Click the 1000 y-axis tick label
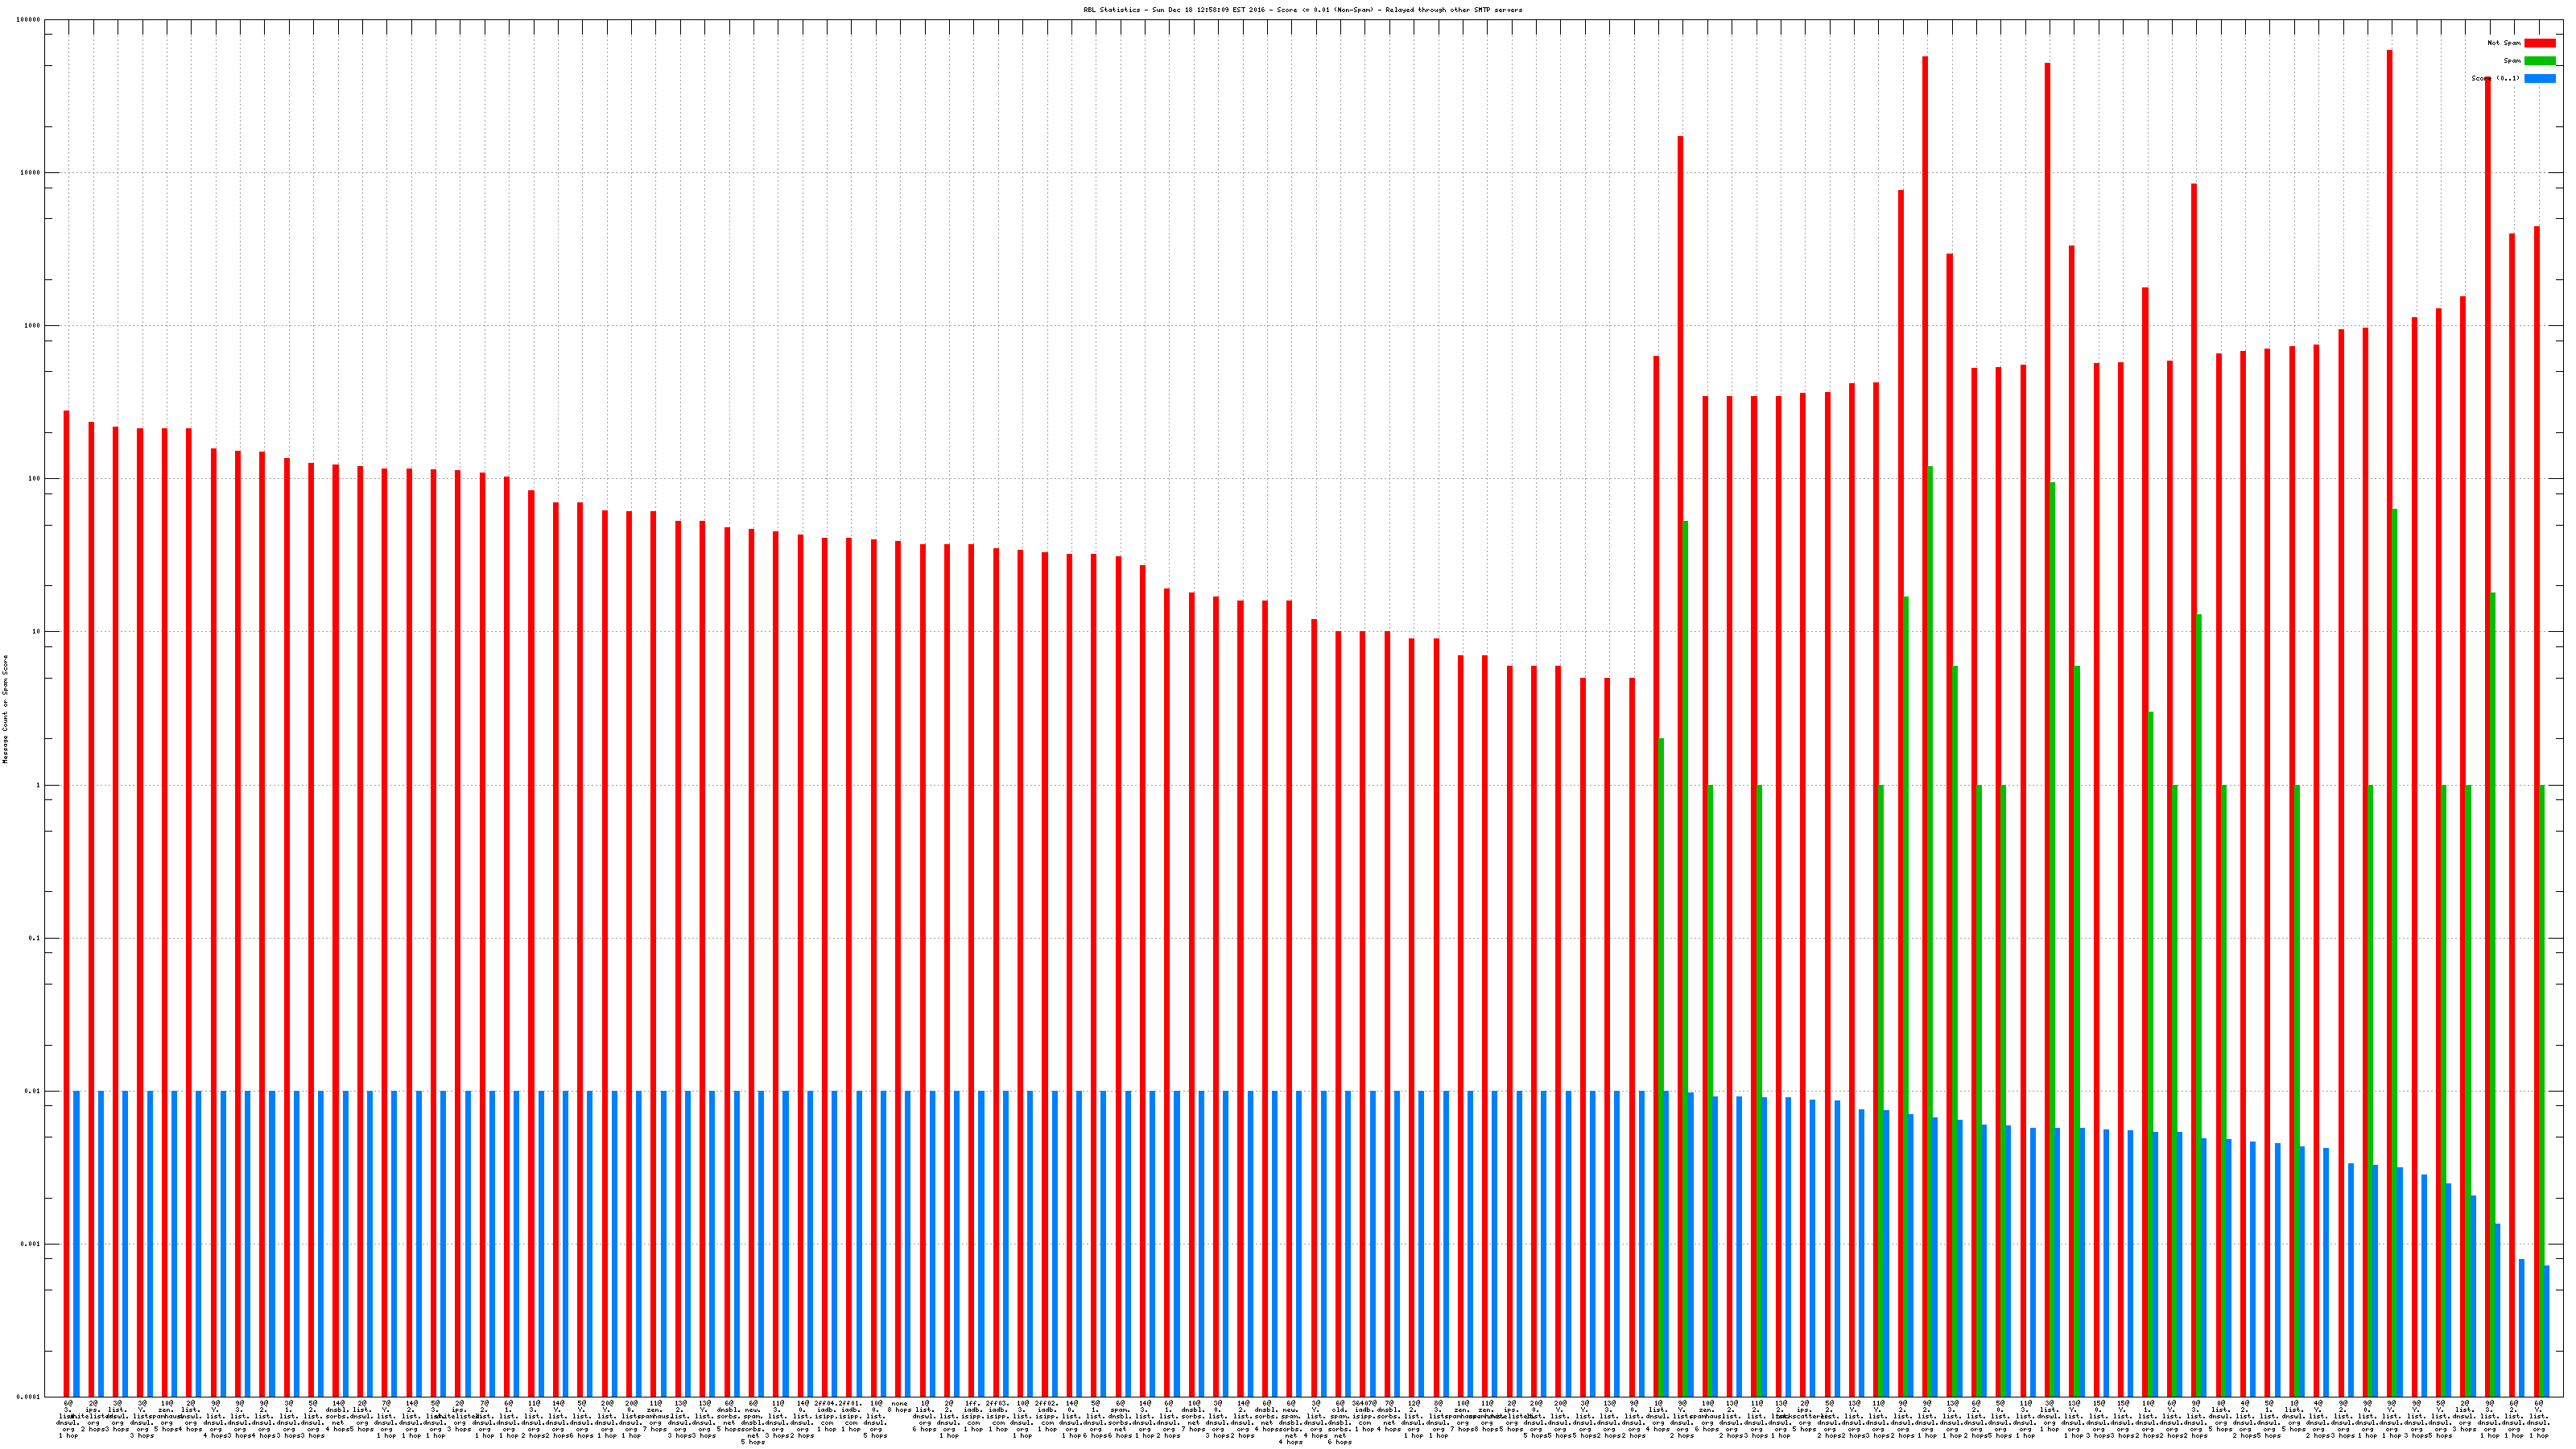Image resolution: width=2576 pixels, height=1449 pixels. click(33, 326)
